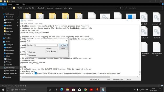Viewport: 164px width, 92px height.
Task: Open Notepad Format menu
Action: point(31,24)
